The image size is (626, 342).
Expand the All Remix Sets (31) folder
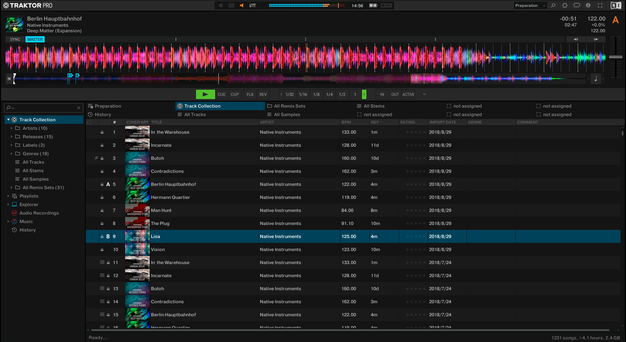click(12, 187)
